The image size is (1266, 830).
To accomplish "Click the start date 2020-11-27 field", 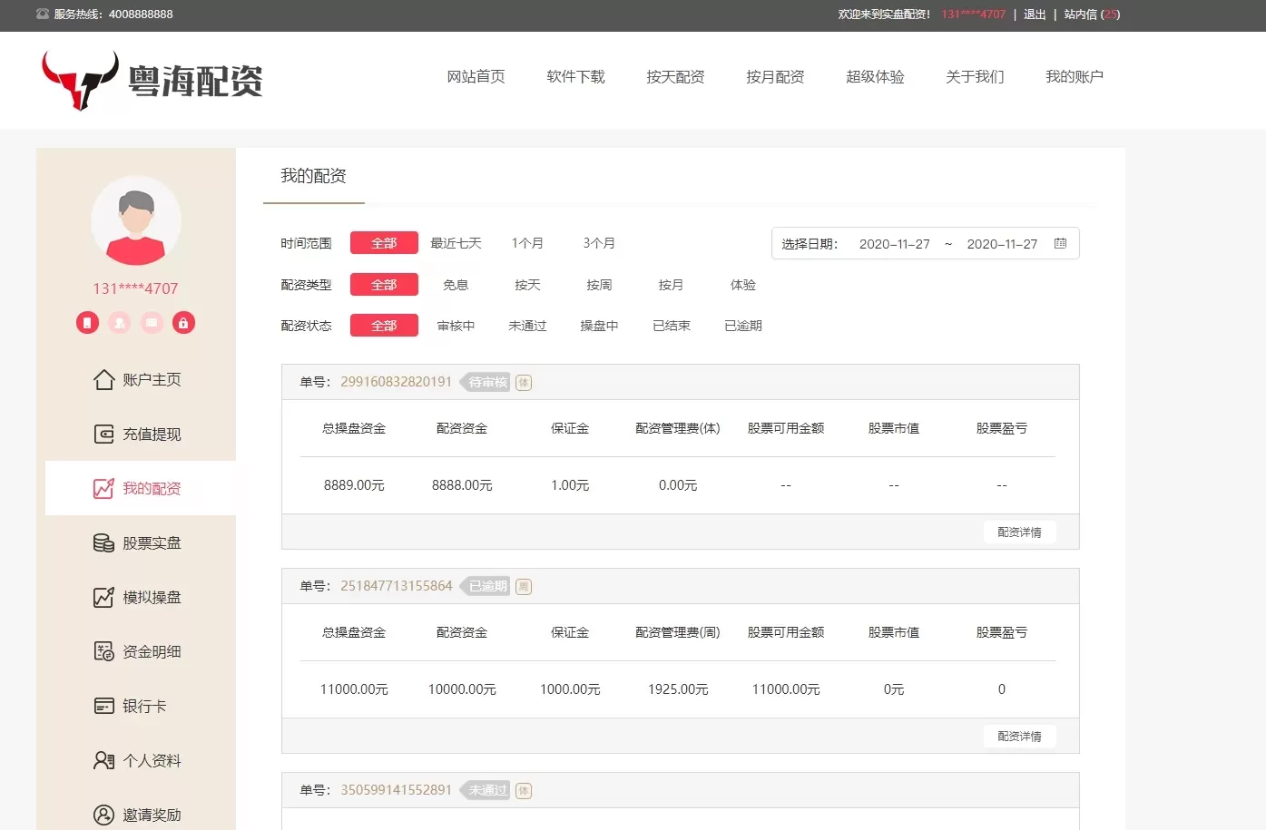I will click(894, 244).
